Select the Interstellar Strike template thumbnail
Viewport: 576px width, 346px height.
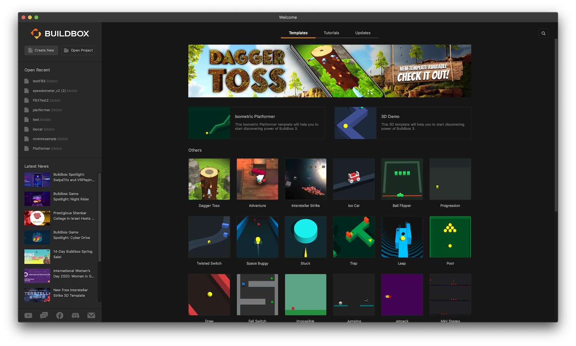tap(306, 179)
